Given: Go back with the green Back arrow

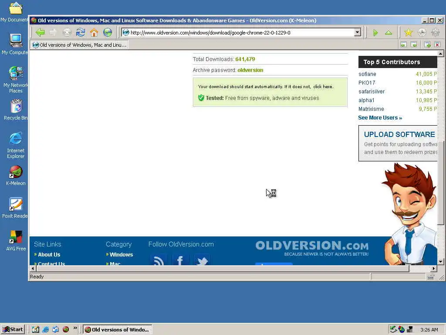Looking at the screenshot, I should point(40,32).
